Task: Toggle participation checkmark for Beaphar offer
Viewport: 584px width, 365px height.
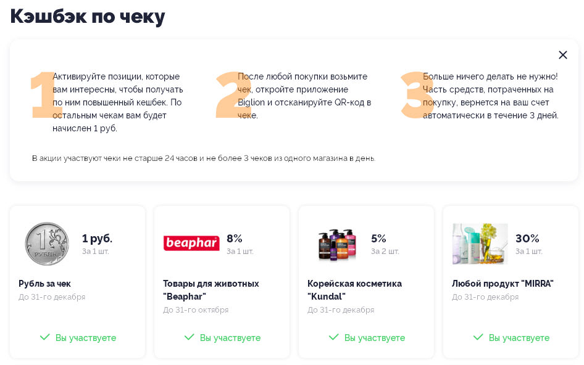Action: pyautogui.click(x=190, y=337)
